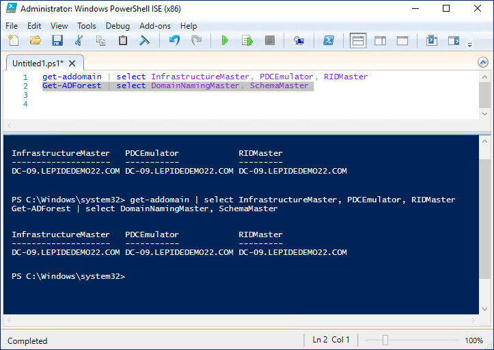This screenshot has width=494, height=350.
Task: Click the script pane horizontal scroll left arrow
Action: tap(10, 126)
